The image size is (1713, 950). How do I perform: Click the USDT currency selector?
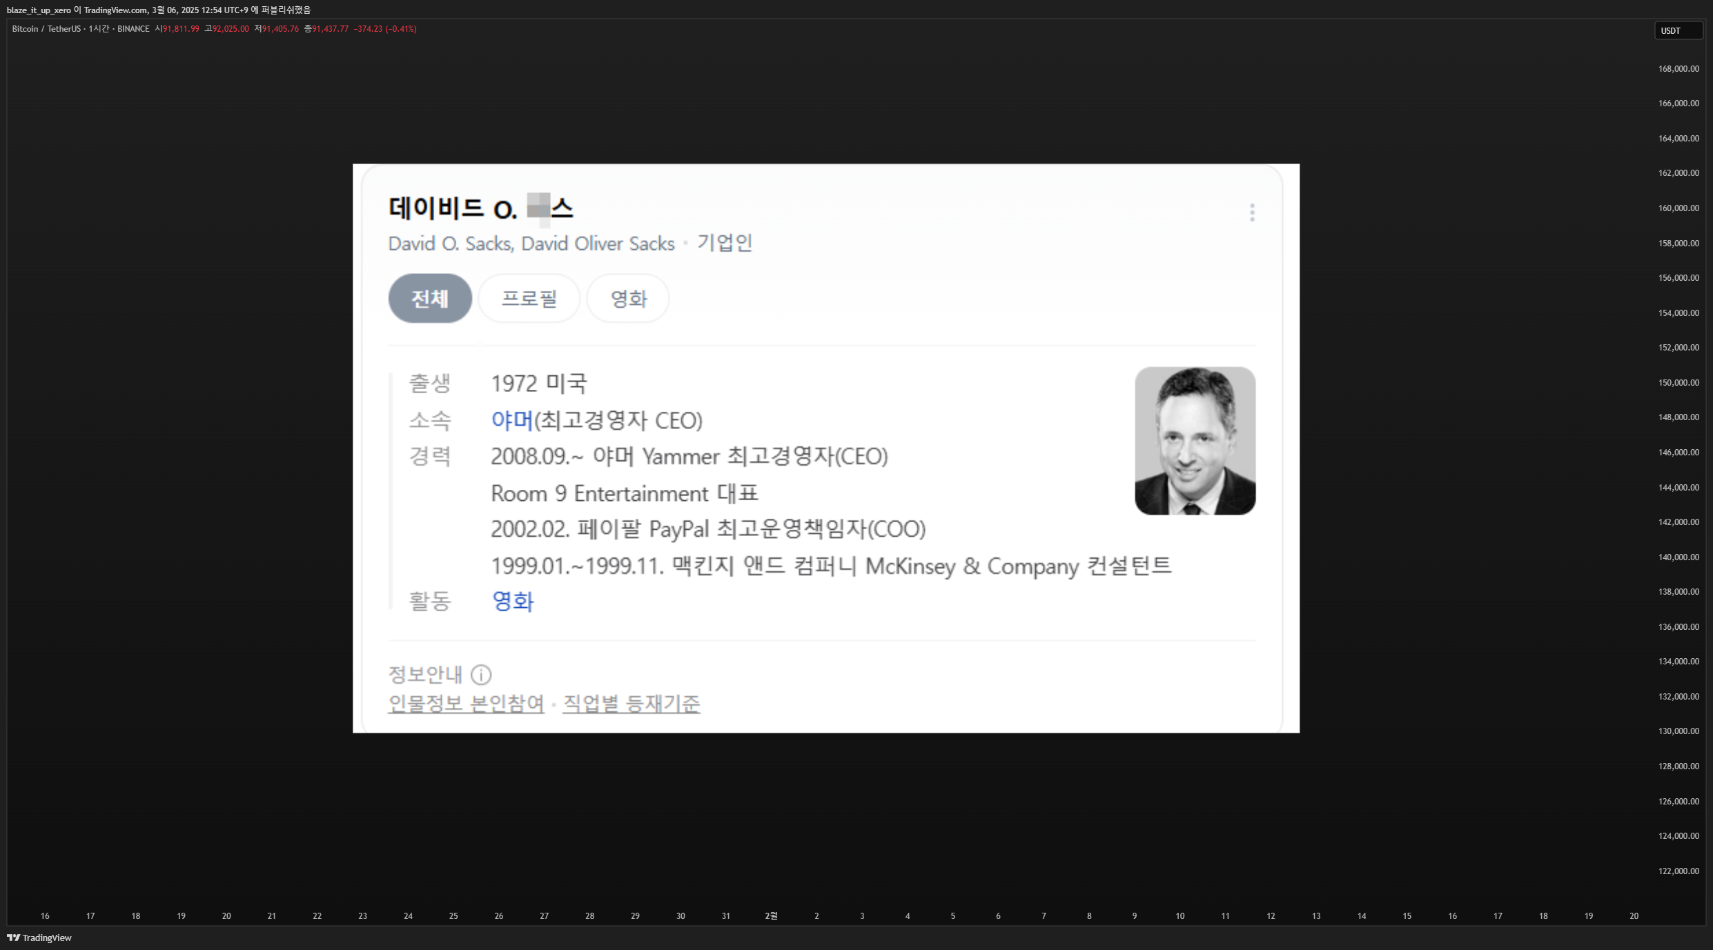coord(1678,30)
